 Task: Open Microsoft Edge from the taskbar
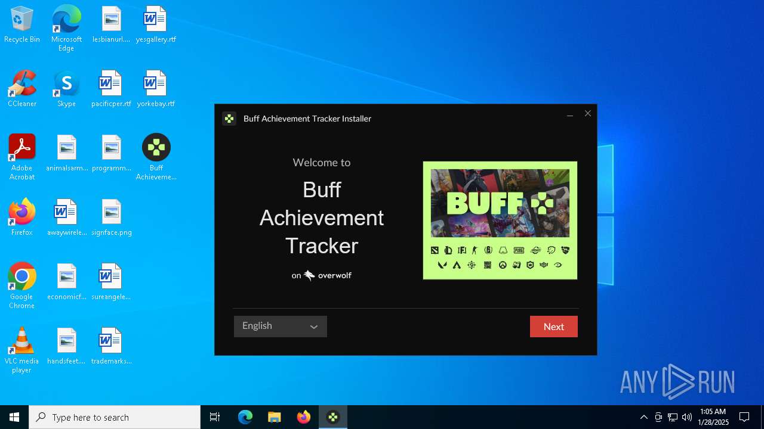(245, 417)
